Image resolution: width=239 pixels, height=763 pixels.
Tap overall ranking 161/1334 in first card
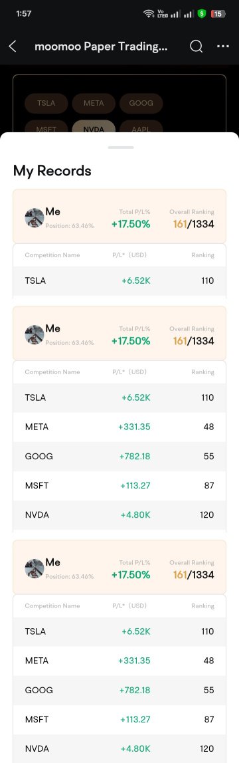click(193, 224)
